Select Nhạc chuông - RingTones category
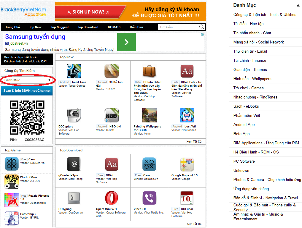302x228 pixels. 266,97
